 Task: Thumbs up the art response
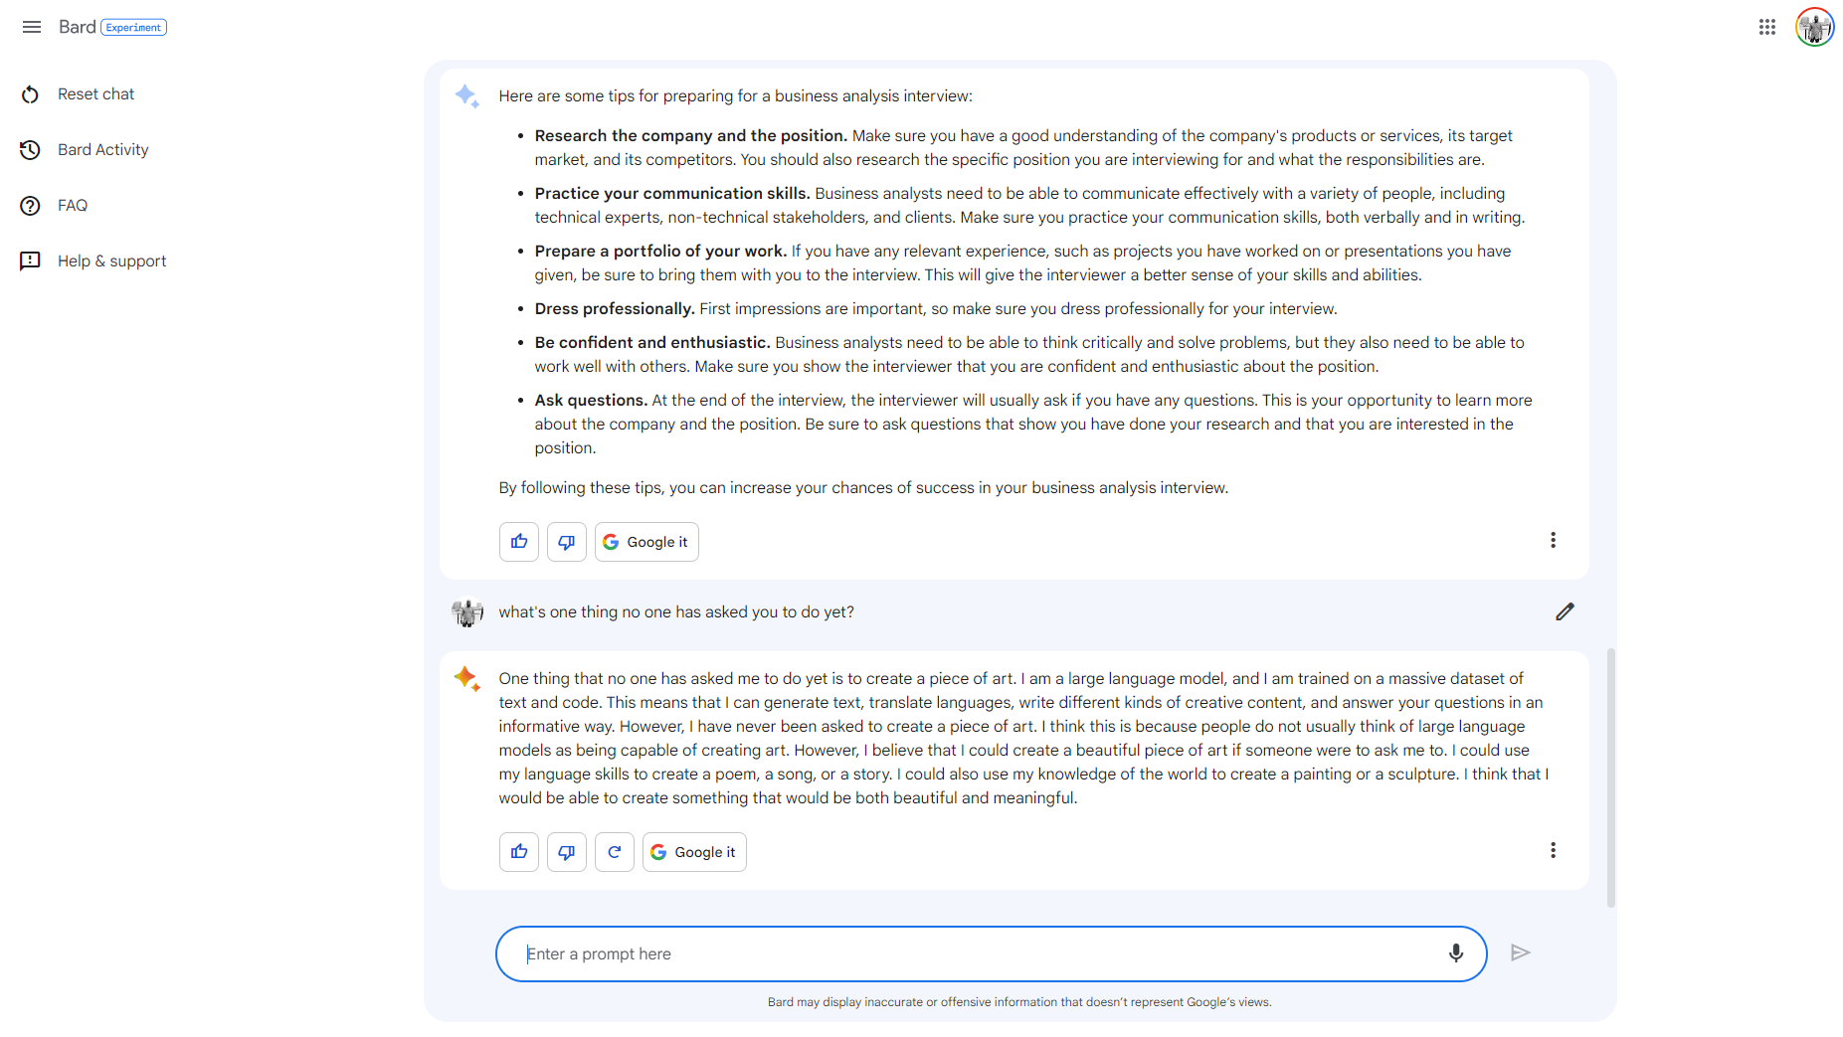[519, 852]
